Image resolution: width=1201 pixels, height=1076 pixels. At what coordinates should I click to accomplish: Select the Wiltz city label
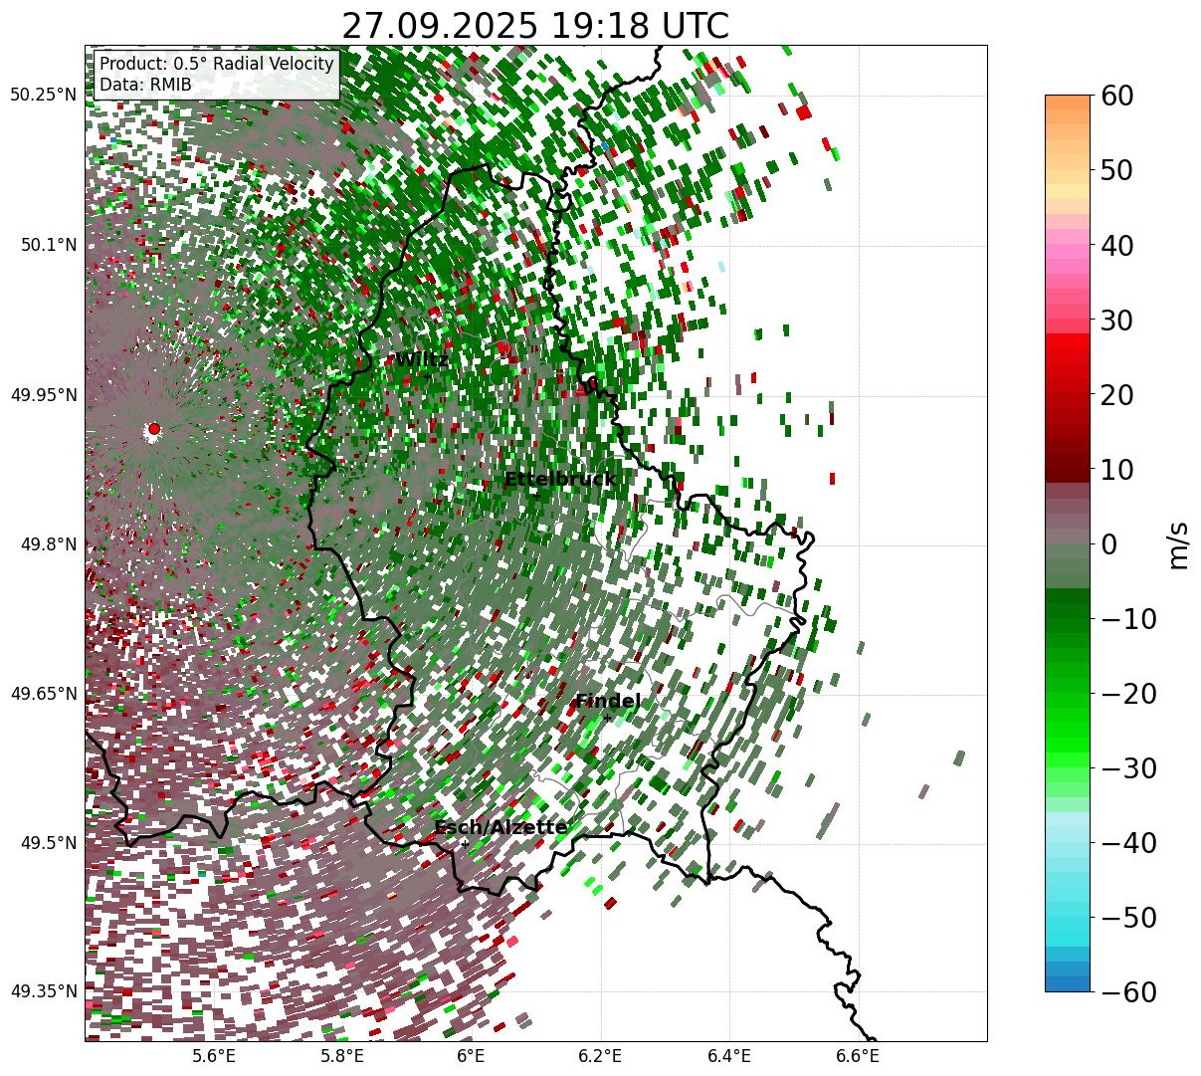click(x=422, y=360)
